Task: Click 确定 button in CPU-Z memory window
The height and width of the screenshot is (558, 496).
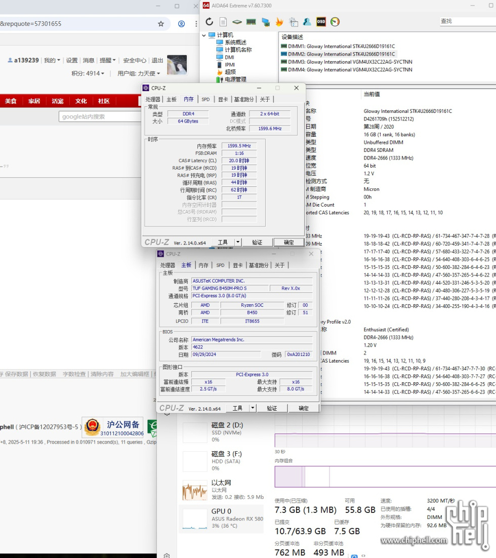Action: [x=288, y=242]
